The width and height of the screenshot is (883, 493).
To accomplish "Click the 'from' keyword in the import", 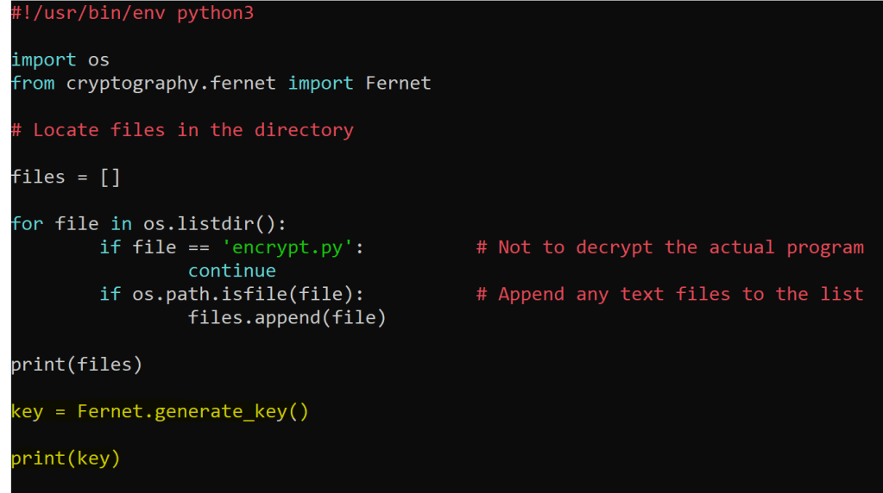I will click(x=33, y=84).
